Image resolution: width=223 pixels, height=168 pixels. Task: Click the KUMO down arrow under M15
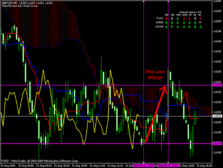pos(177,23)
